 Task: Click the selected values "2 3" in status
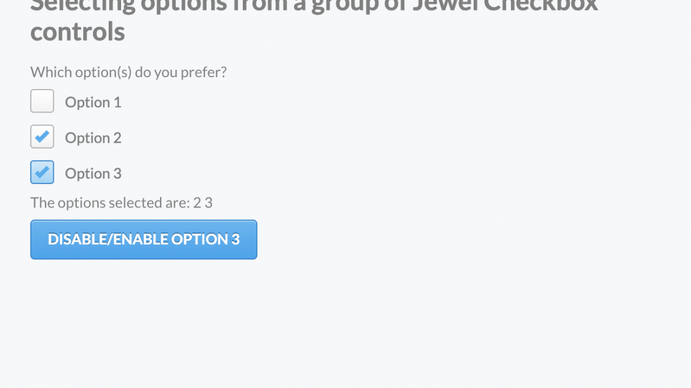(203, 203)
